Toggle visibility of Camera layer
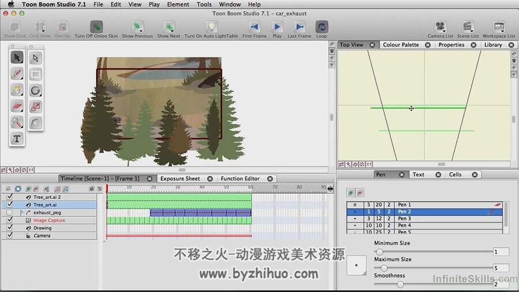The image size is (519, 292). click(10, 235)
